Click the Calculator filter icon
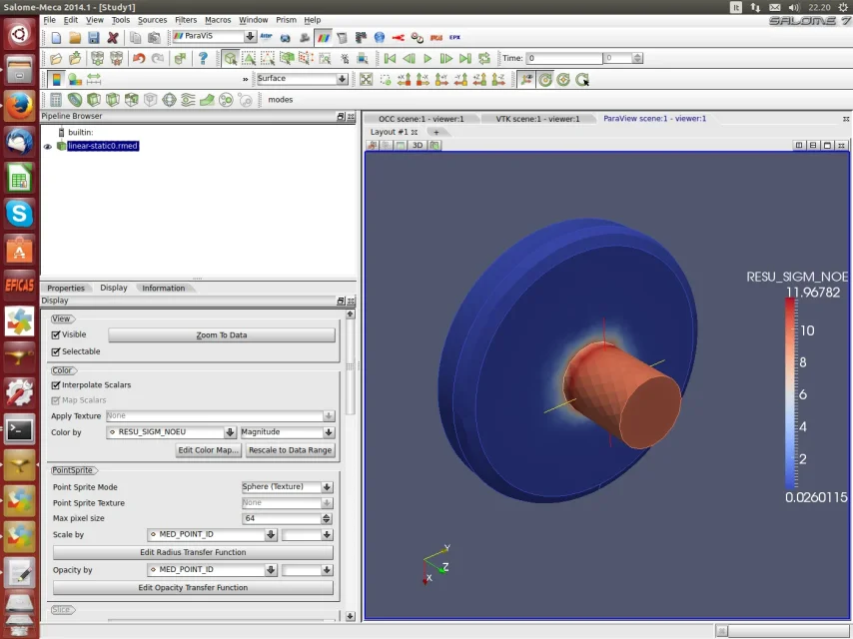Screen dimensions: 853x639 coord(56,100)
